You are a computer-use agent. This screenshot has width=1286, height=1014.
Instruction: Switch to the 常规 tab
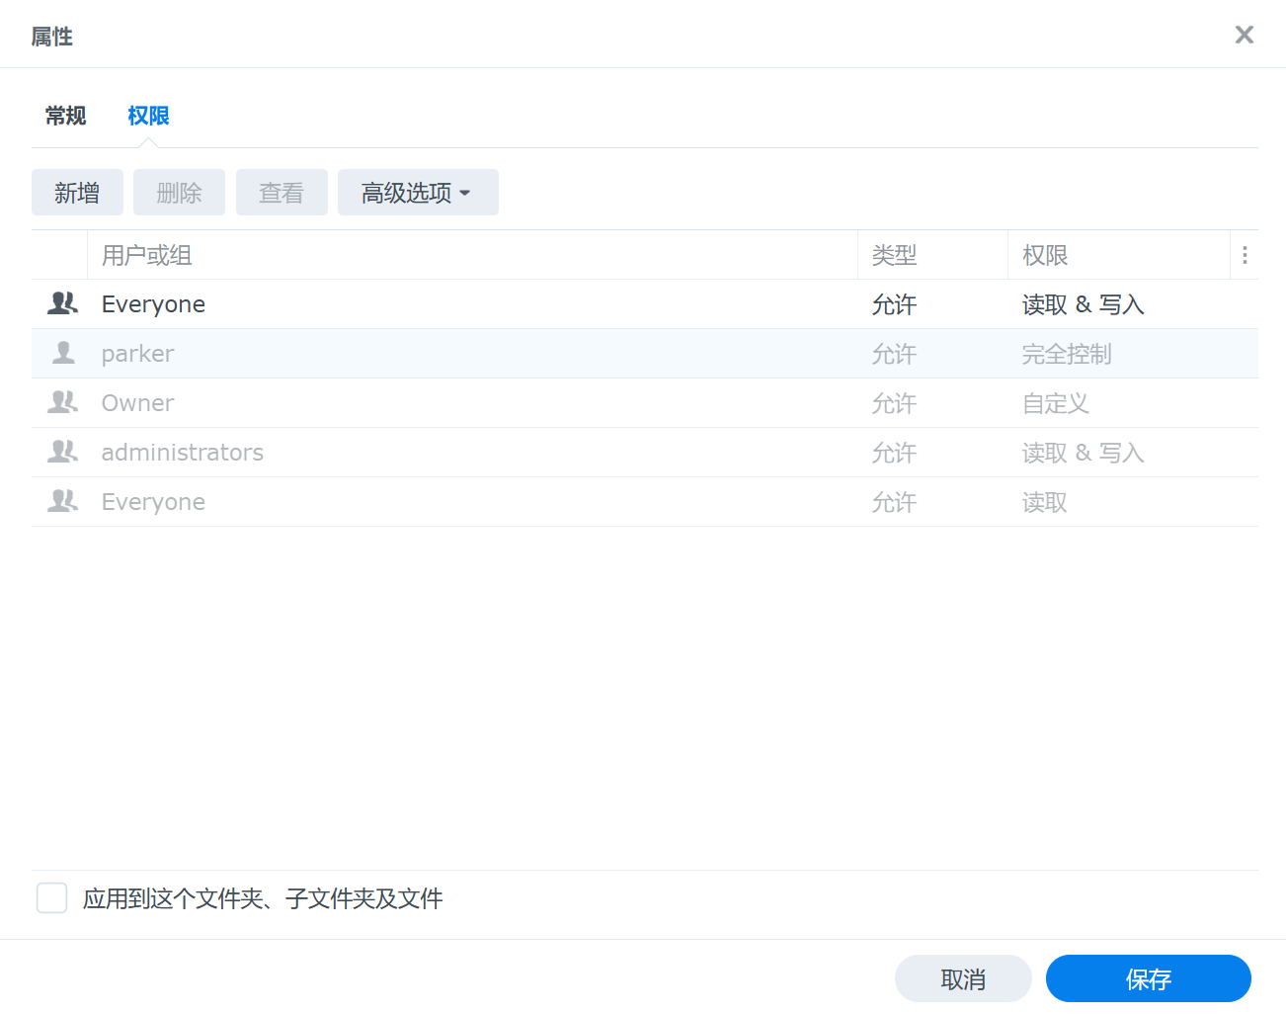pyautogui.click(x=65, y=115)
